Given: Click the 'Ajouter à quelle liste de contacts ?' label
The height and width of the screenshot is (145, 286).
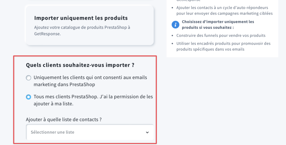Looking at the screenshot, I should [64, 120].
